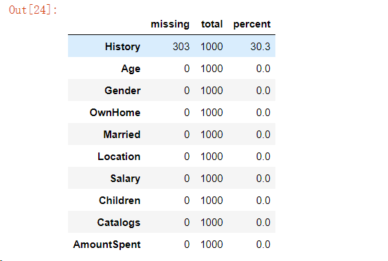This screenshot has width=388, height=261.
Task: Click the AmountSpent row label
Action: (x=107, y=245)
